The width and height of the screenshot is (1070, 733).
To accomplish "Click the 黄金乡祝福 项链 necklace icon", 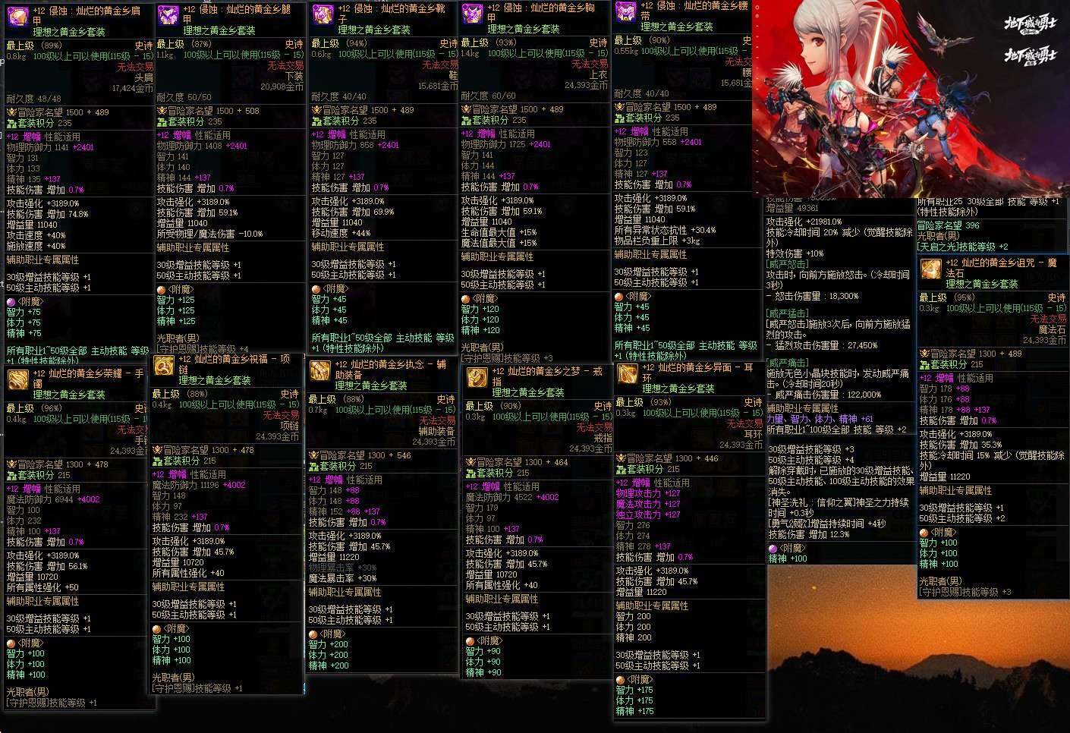I will tap(163, 365).
